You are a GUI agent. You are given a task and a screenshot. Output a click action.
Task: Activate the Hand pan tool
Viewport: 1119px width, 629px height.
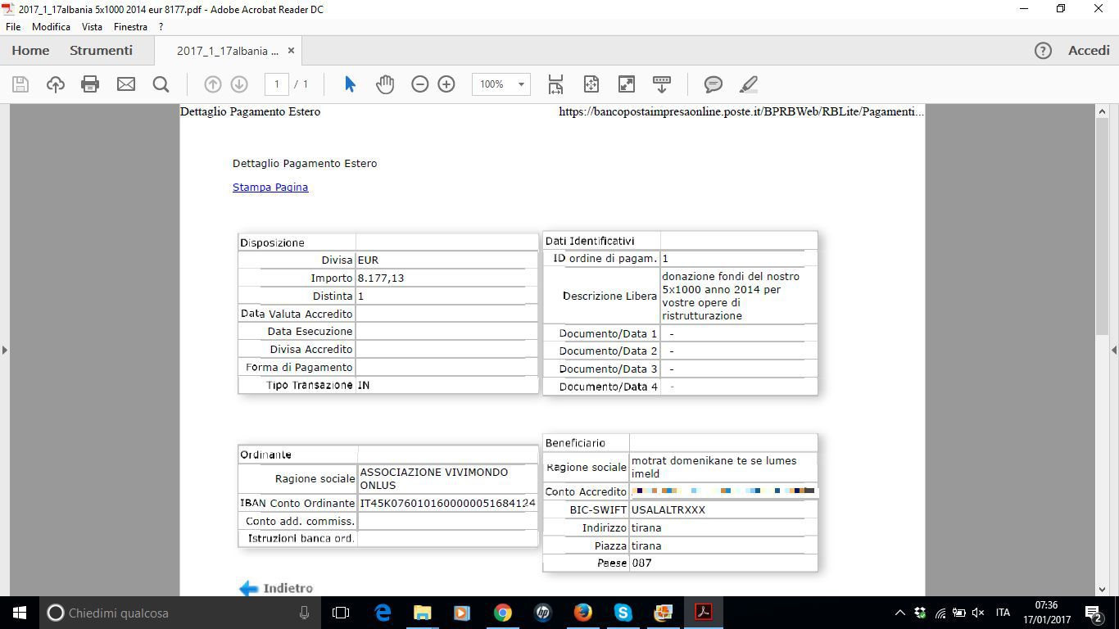(x=384, y=84)
